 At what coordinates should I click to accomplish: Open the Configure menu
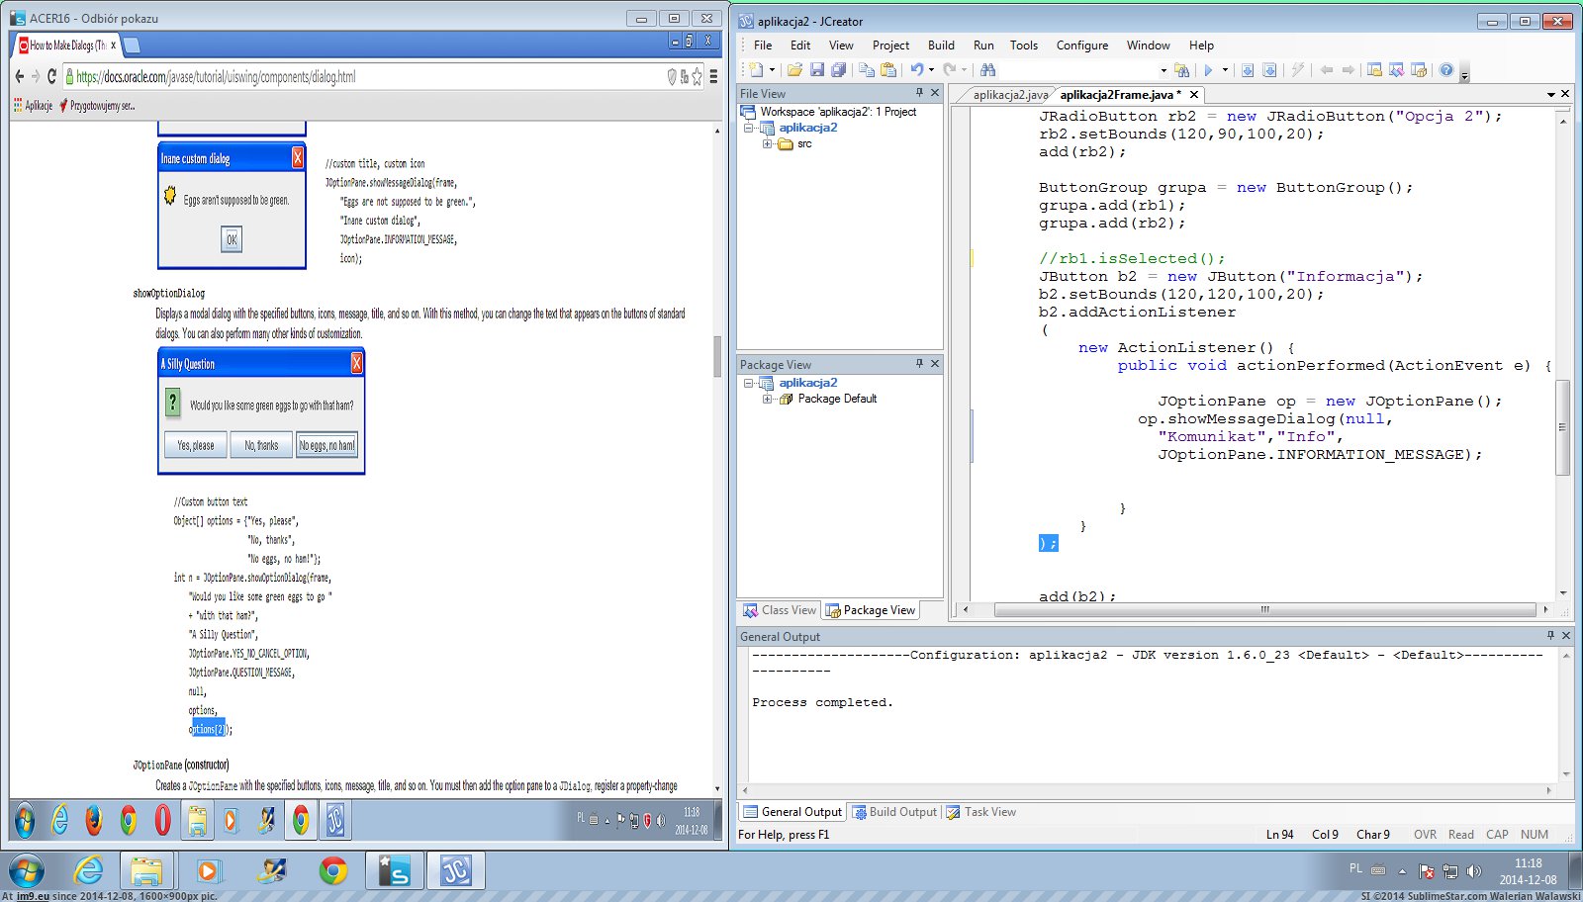tap(1082, 45)
